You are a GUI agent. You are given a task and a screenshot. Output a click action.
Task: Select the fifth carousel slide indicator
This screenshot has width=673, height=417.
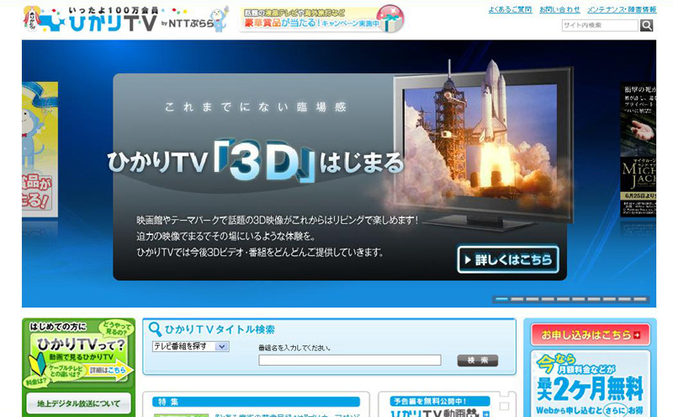pyautogui.click(x=563, y=299)
